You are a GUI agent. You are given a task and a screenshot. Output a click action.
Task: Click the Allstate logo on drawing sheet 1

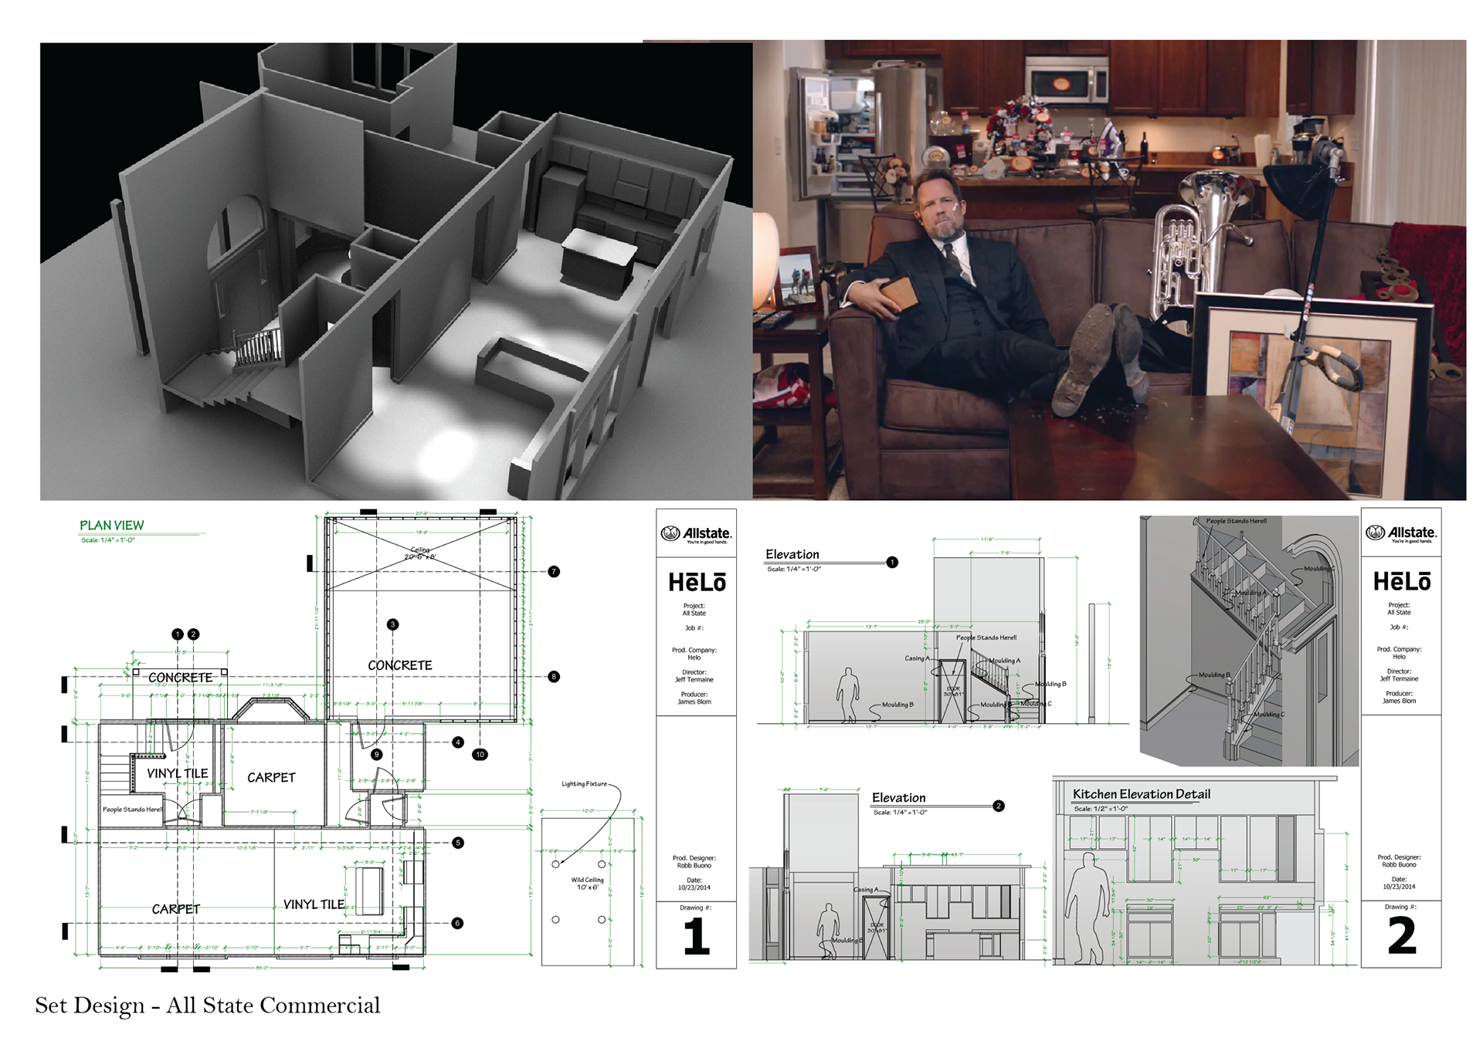696,535
